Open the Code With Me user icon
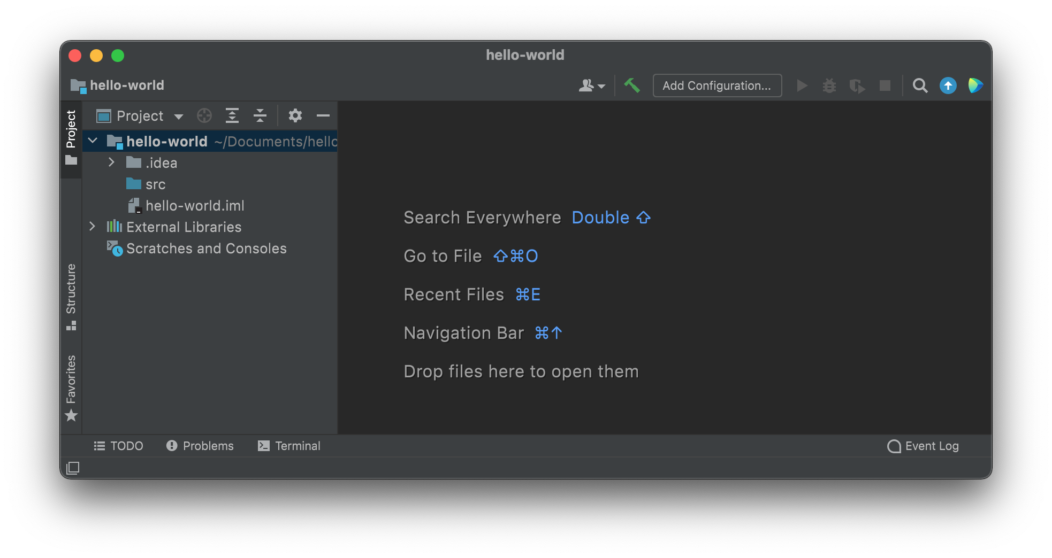1052x558 pixels. coord(592,86)
